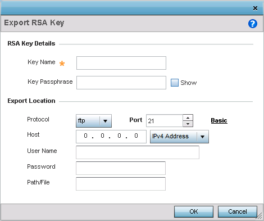
Task: Click the Key Name input field
Action: tap(121, 63)
